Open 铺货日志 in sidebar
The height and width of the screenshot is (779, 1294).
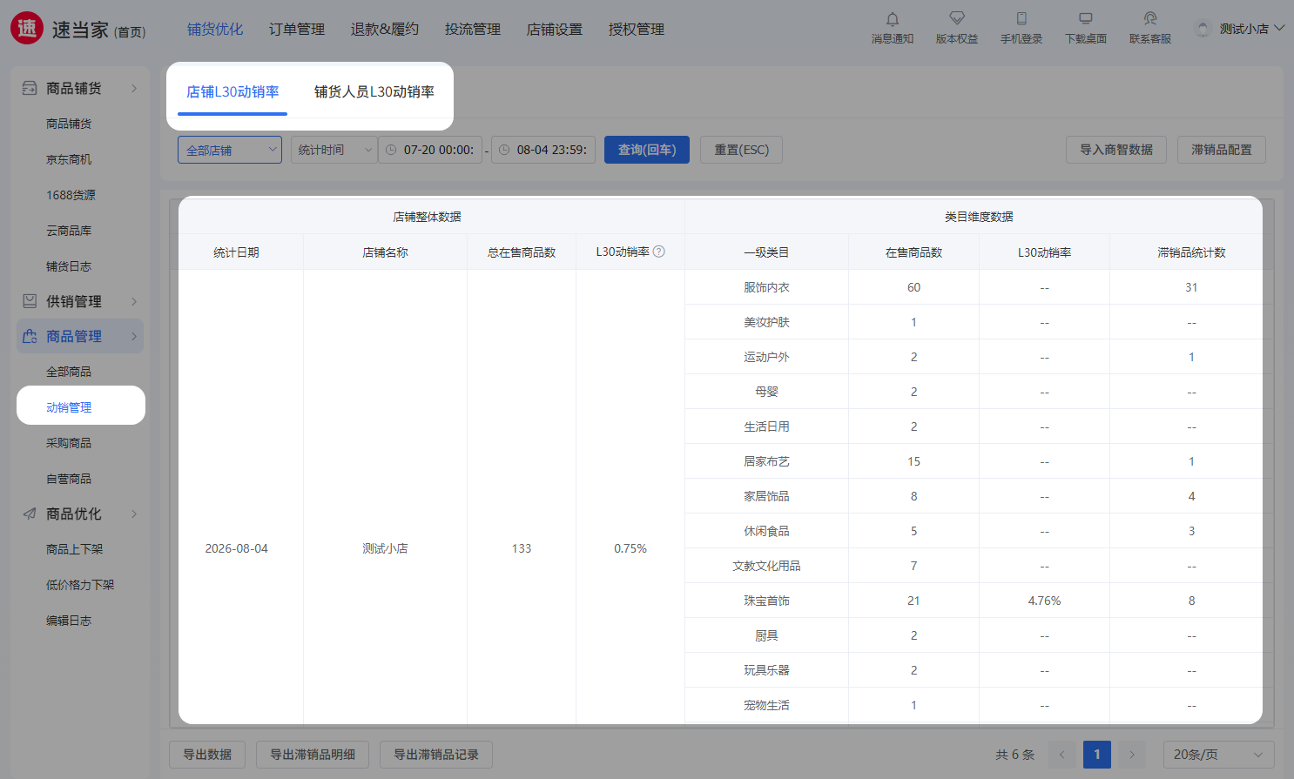click(x=69, y=266)
